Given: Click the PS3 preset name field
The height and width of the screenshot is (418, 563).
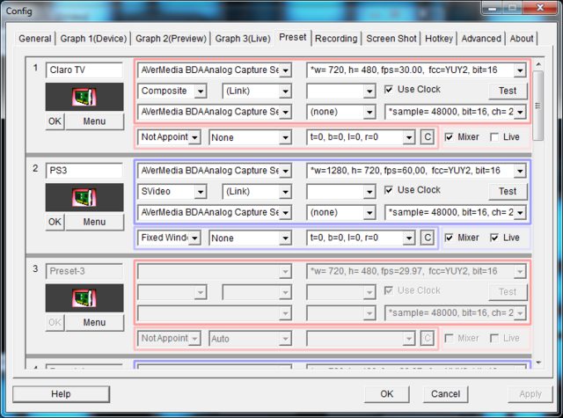Looking at the screenshot, I should pyautogui.click(x=84, y=171).
